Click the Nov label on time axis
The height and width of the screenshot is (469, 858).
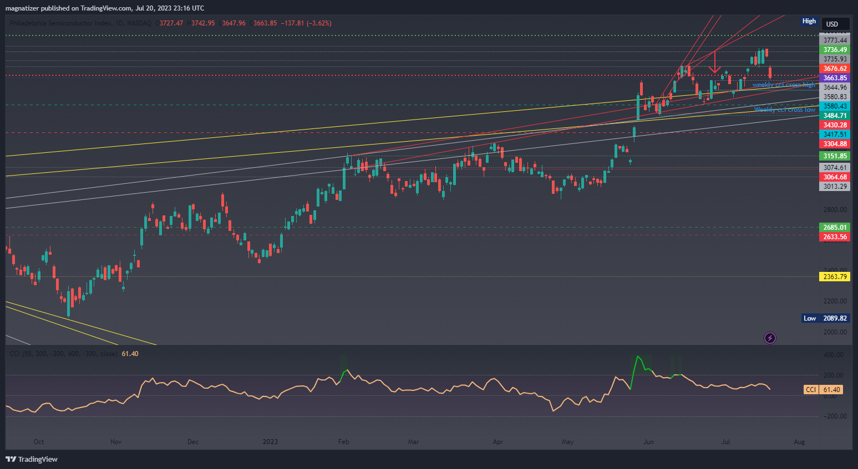point(116,442)
